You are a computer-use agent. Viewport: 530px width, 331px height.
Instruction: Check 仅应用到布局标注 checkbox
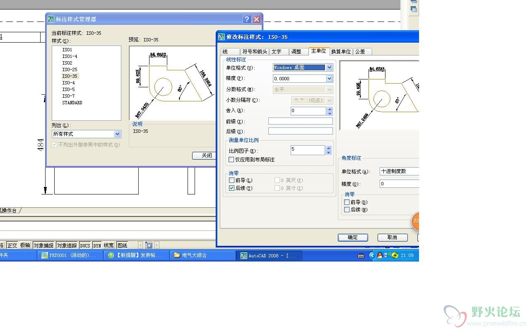pyautogui.click(x=231, y=160)
